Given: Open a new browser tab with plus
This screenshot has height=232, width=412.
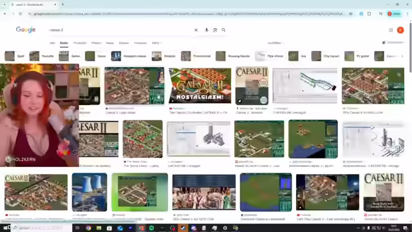Looking at the screenshot, I should click(62, 5).
